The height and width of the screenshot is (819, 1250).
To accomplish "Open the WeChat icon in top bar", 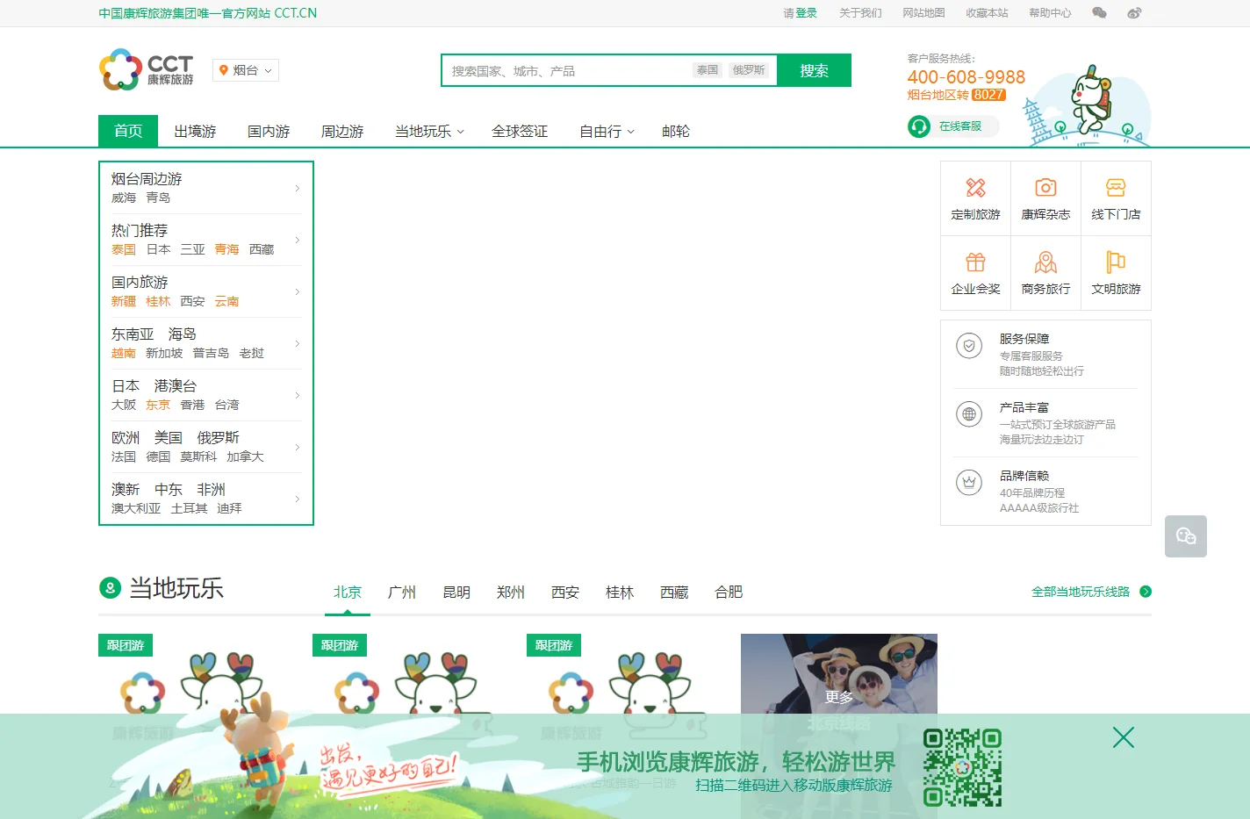I will (x=1099, y=13).
